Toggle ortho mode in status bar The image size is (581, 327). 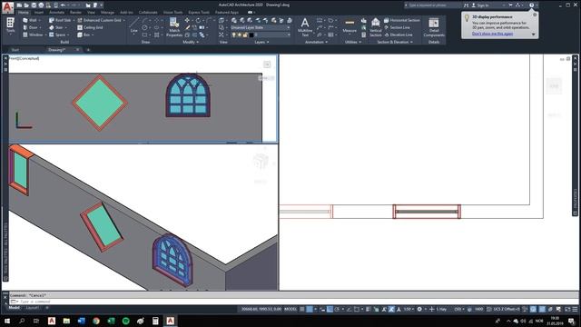coord(330,309)
